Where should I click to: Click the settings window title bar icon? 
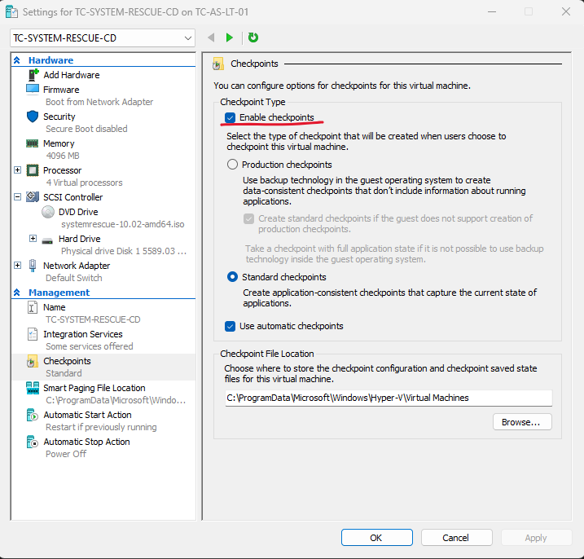coord(11,12)
